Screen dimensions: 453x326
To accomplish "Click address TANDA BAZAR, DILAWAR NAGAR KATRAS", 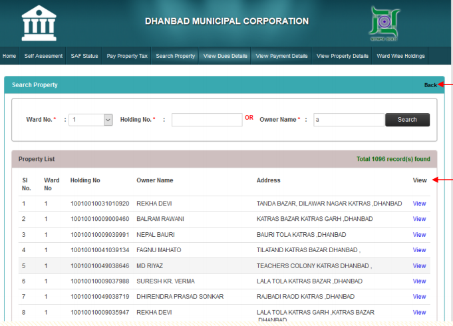I will 329,204.
